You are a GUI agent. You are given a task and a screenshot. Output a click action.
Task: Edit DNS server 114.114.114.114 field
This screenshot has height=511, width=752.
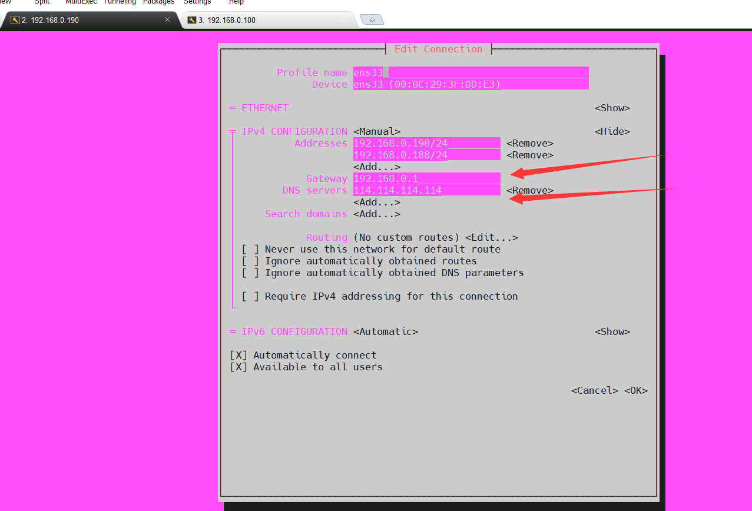click(427, 190)
